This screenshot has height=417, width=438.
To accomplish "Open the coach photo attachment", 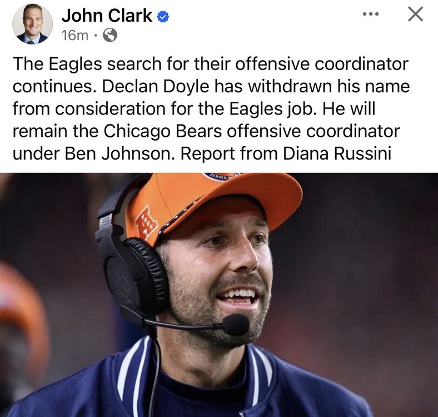I will tap(219, 295).
